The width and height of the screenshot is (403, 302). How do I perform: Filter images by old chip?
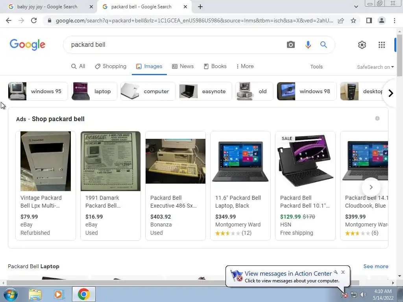click(254, 91)
